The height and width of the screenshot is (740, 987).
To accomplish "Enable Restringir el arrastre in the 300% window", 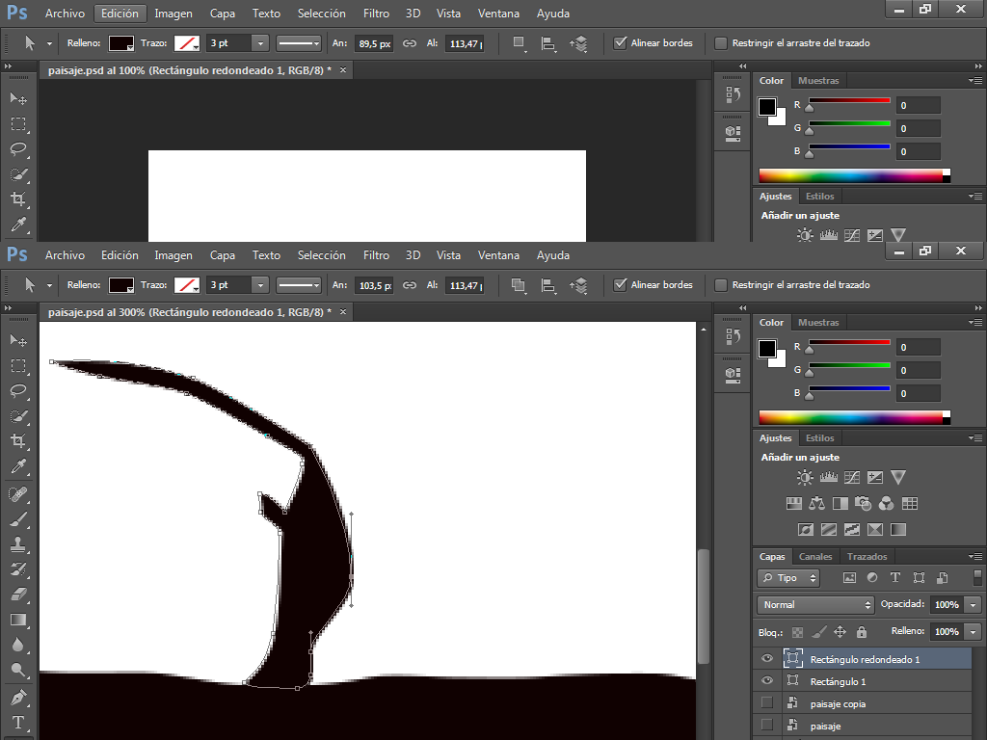I will (721, 285).
